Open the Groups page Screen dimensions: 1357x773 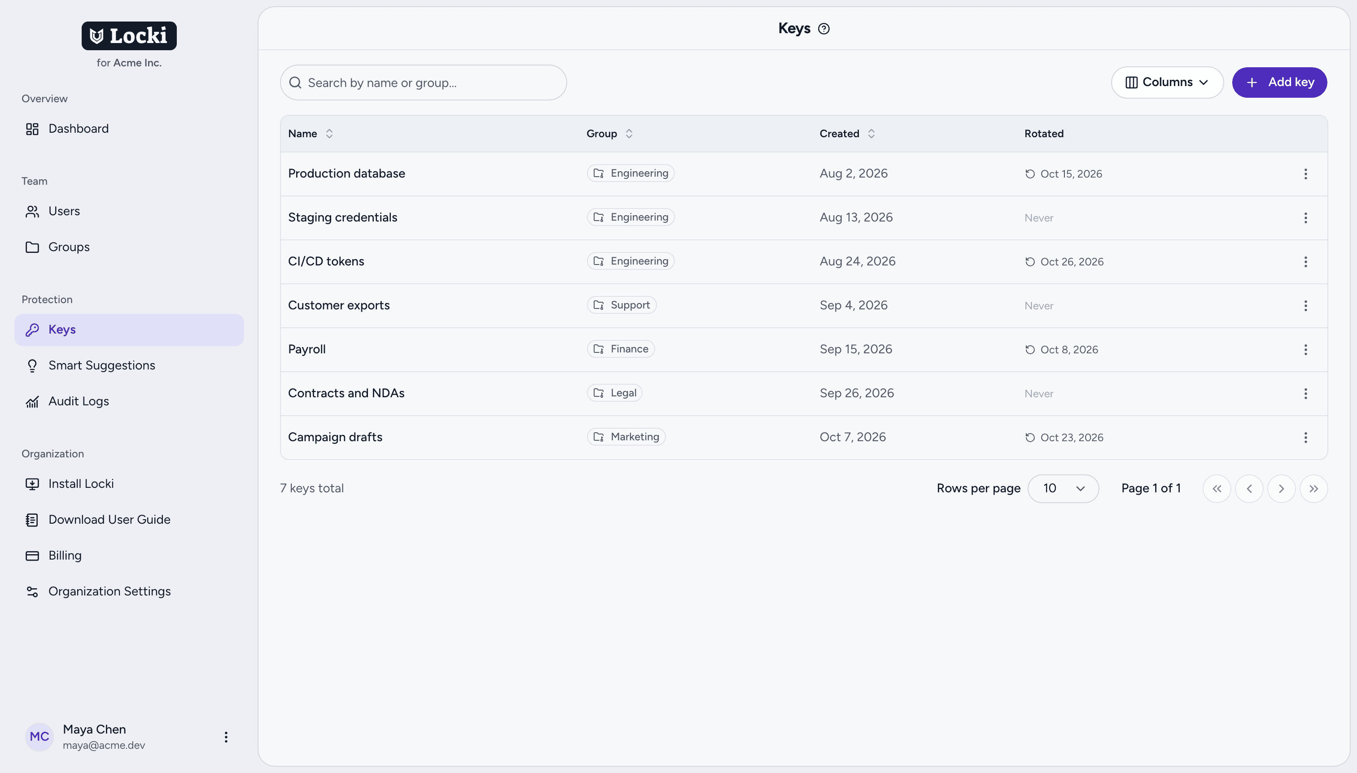coord(129,248)
